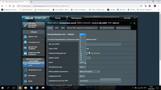
Task: Bookmark this page with star icon
Action: pos(141,6)
